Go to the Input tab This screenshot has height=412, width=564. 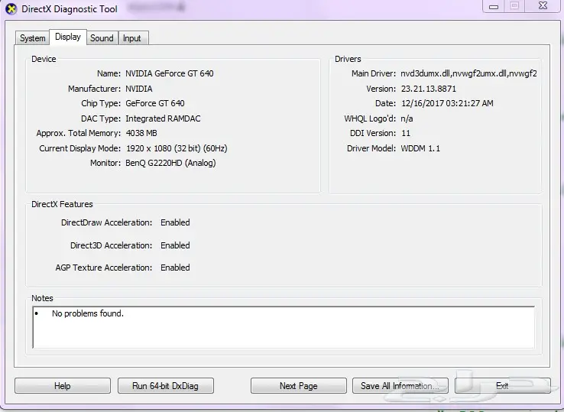click(x=132, y=38)
